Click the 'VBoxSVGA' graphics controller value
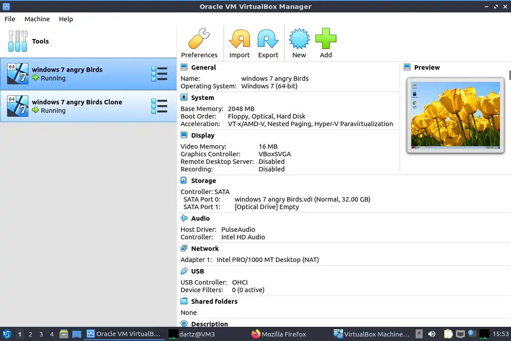Screen dimensions: 511x341 click(x=275, y=154)
